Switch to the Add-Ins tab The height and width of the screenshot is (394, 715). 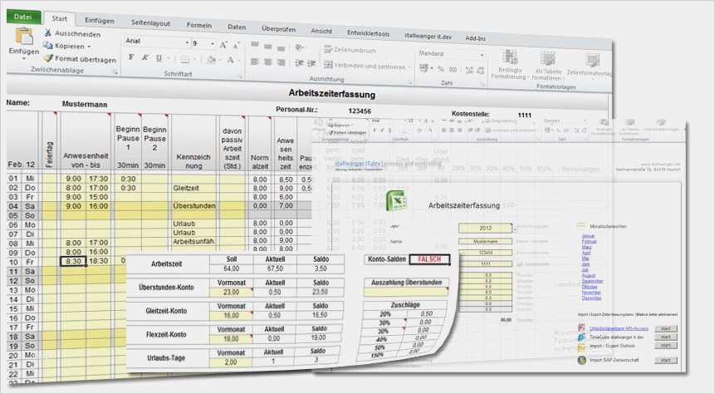475,38
